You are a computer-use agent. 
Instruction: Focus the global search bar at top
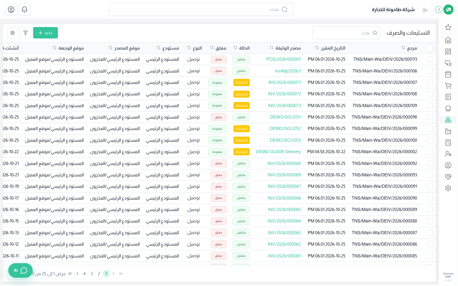[x=201, y=10]
